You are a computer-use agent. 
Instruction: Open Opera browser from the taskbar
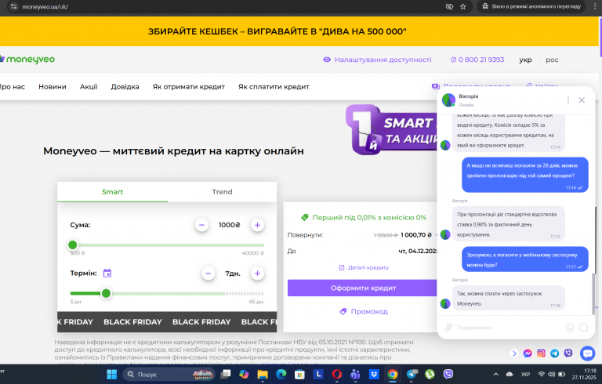point(337,374)
